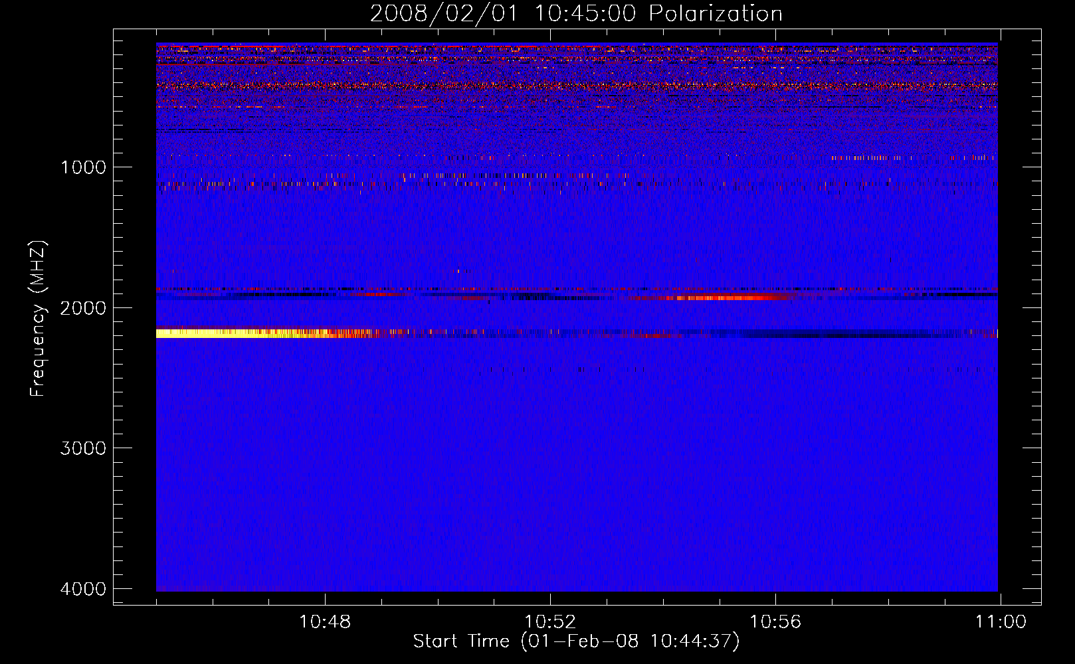
Task: Click the "Start Time" x-axis label
Action: tap(575, 641)
